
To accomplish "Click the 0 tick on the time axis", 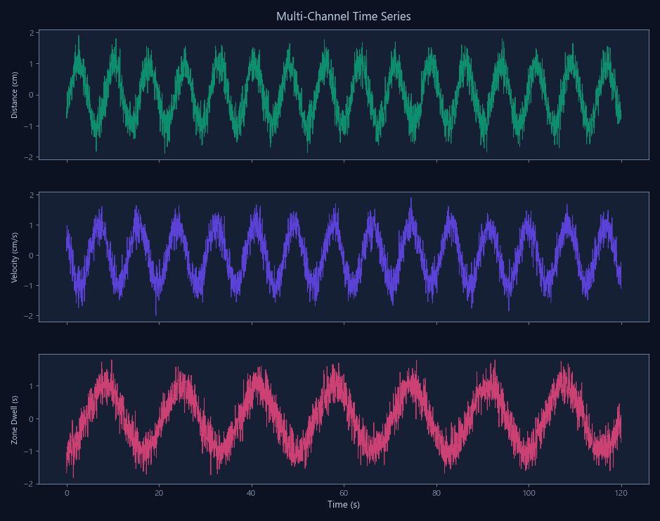I will click(x=67, y=493).
